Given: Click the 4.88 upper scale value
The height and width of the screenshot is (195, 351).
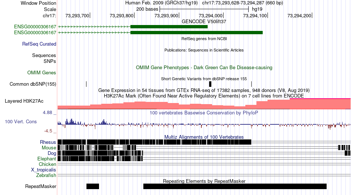Looking at the screenshot, I should pyautogui.click(x=47, y=113).
